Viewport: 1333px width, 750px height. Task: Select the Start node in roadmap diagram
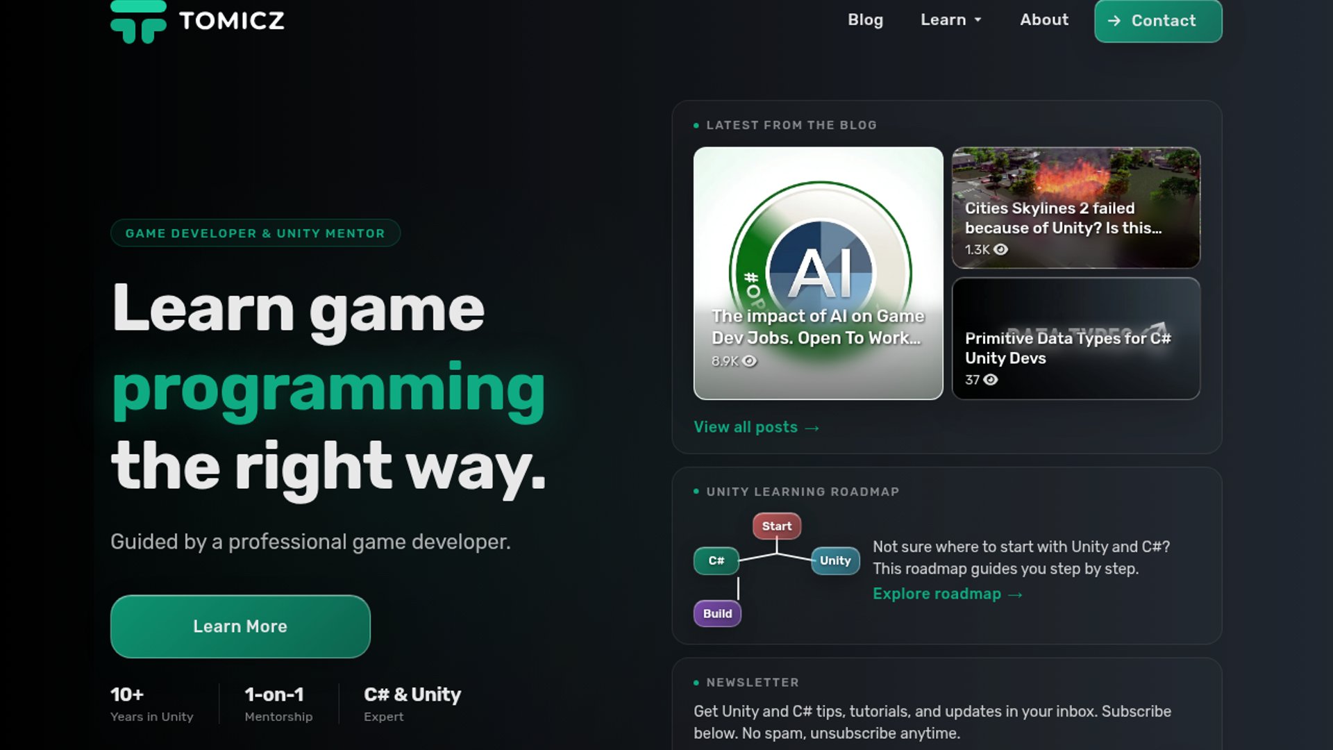776,526
